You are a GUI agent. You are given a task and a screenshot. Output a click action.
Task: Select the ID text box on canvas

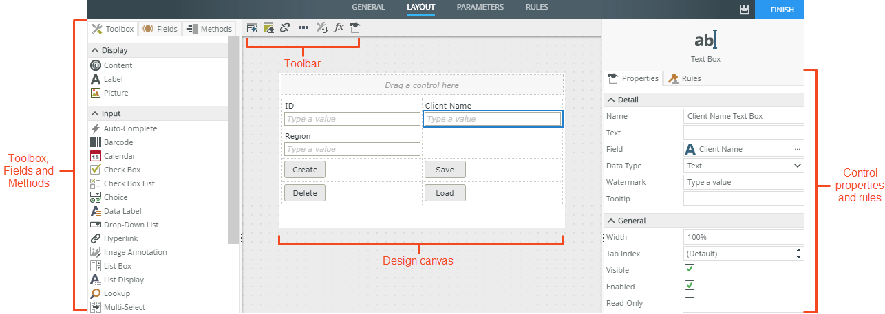click(x=352, y=119)
